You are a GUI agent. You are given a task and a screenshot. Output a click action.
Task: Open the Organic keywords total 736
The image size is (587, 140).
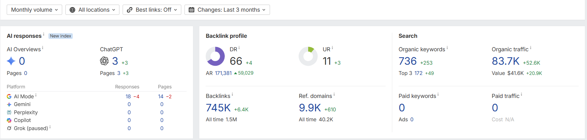[408, 61]
